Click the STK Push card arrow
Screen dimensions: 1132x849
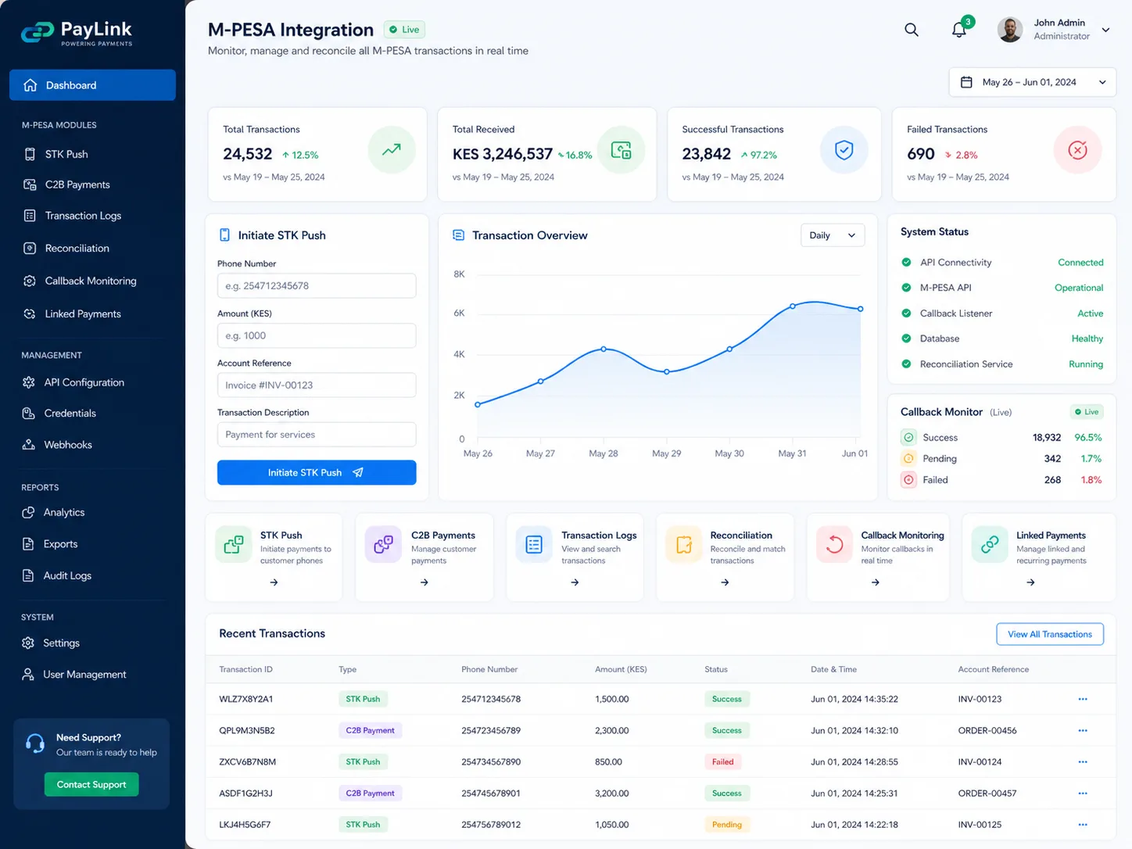pyautogui.click(x=274, y=582)
